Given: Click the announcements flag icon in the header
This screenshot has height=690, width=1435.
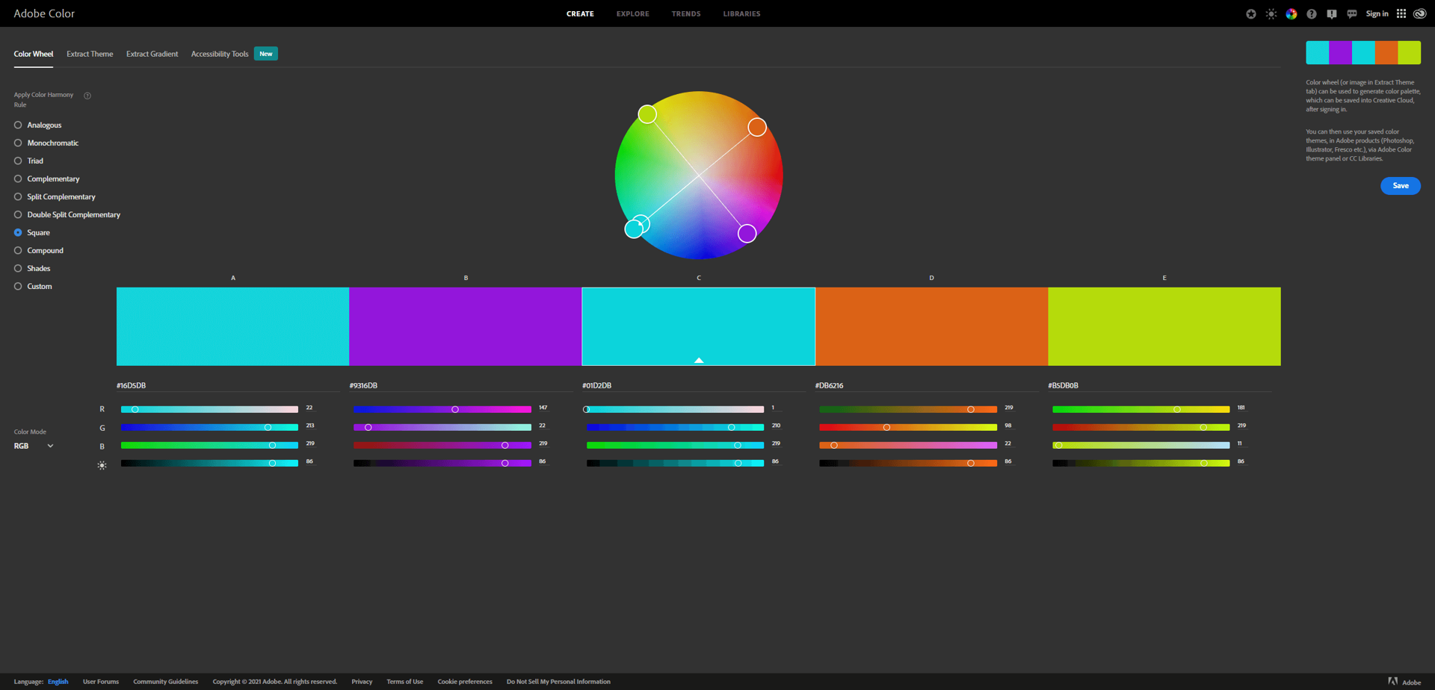Looking at the screenshot, I should pos(1331,13).
